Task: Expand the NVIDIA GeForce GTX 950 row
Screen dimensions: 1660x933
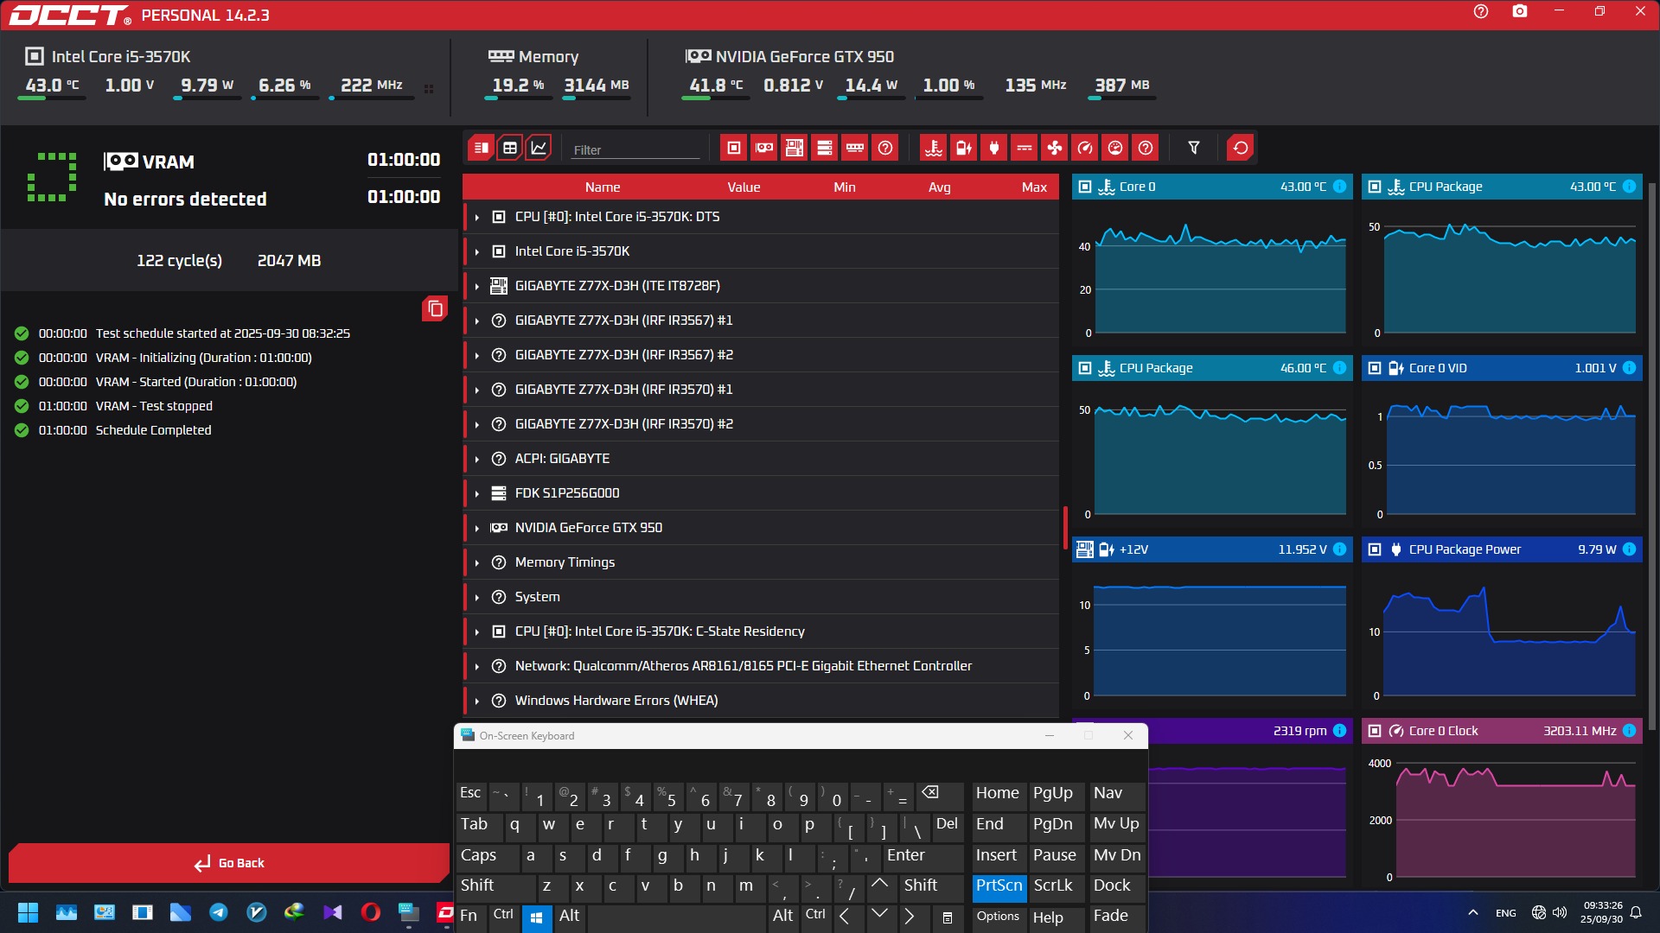Action: click(x=476, y=528)
